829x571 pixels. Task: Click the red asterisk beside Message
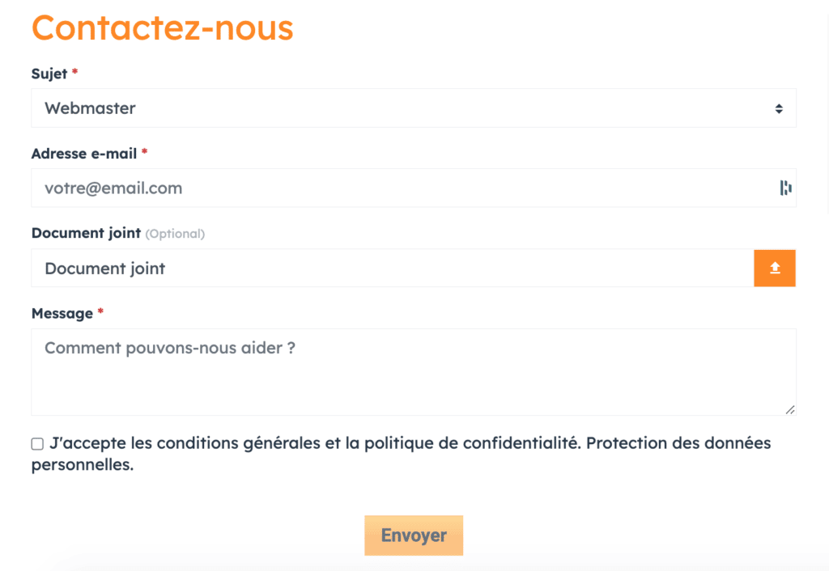tap(100, 311)
